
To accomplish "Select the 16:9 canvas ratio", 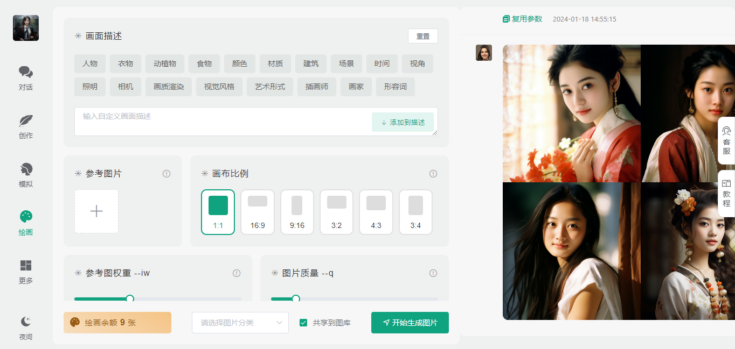I will 258,212.
